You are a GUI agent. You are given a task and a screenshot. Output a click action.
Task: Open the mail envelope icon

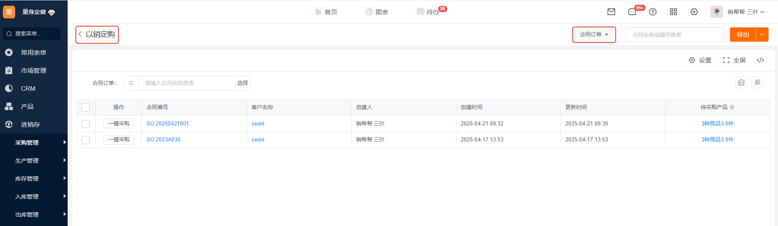(x=611, y=12)
